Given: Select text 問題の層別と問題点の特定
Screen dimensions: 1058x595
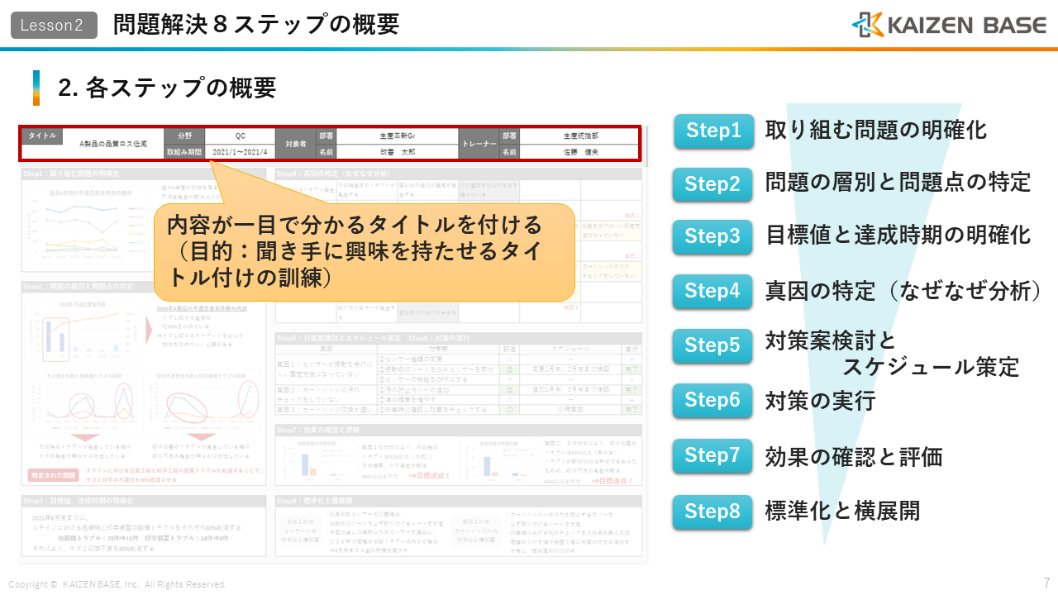Looking at the screenshot, I should coord(898,182).
